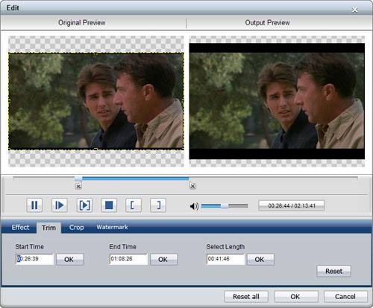Cancel the Edit dialog

point(345,297)
